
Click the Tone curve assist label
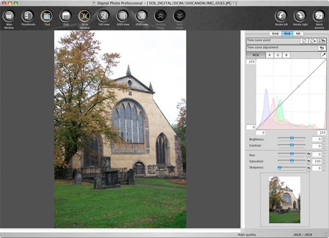pyautogui.click(x=259, y=40)
